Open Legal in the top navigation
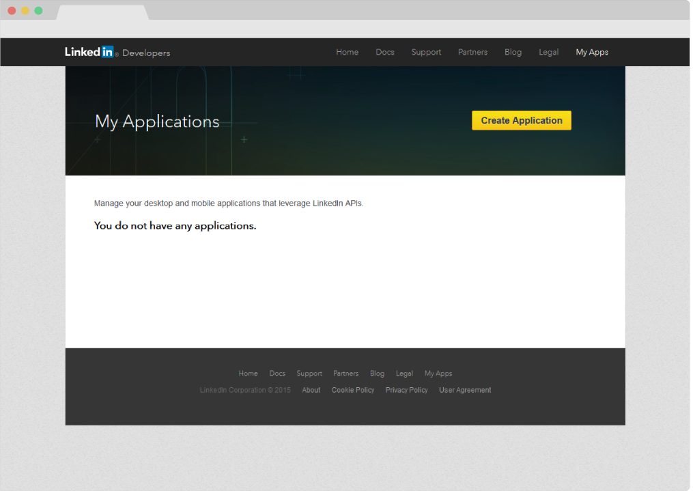Viewport: 693px width, 491px height. click(x=548, y=53)
